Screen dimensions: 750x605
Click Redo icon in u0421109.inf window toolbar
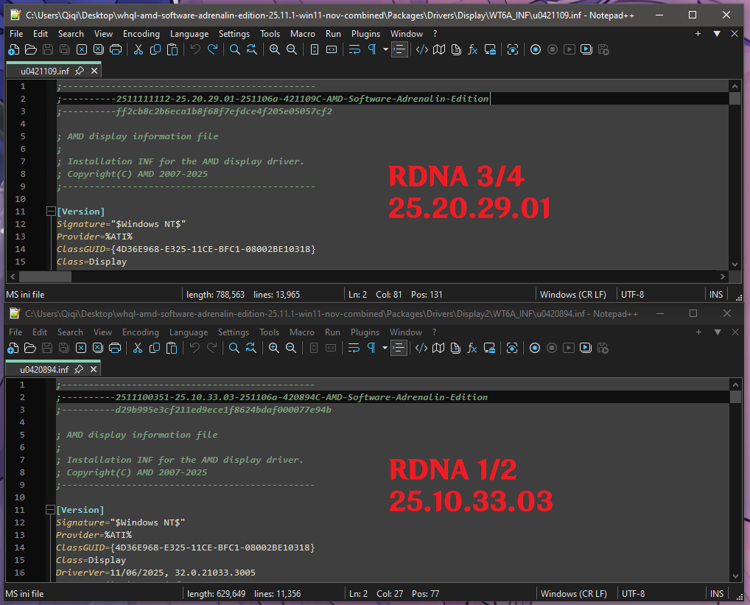[x=212, y=49]
